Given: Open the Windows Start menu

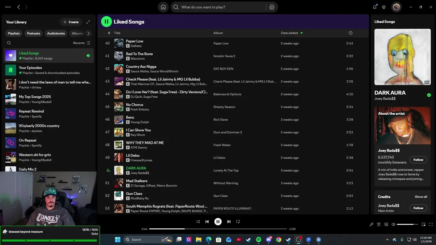Looking at the screenshot, I should pyautogui.click(x=118, y=240).
